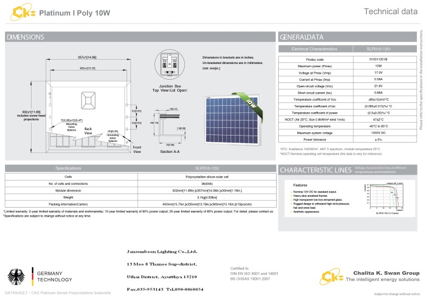The image size is (430, 296).
Task: Click the GENERALDATA section header
Action: pyautogui.click(x=347, y=37)
